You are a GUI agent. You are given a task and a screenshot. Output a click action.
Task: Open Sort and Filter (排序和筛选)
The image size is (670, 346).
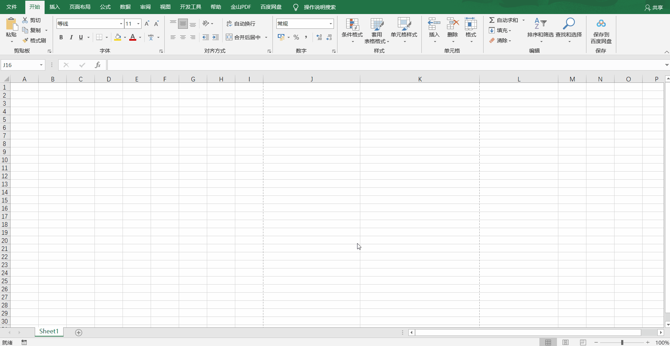(540, 30)
